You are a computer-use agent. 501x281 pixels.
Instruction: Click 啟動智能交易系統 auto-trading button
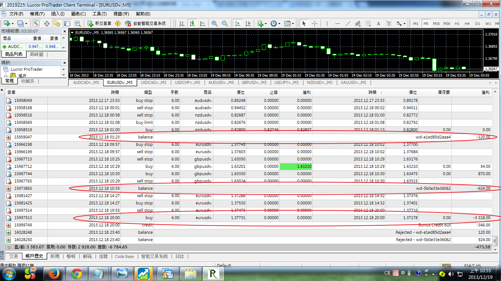[145, 23]
